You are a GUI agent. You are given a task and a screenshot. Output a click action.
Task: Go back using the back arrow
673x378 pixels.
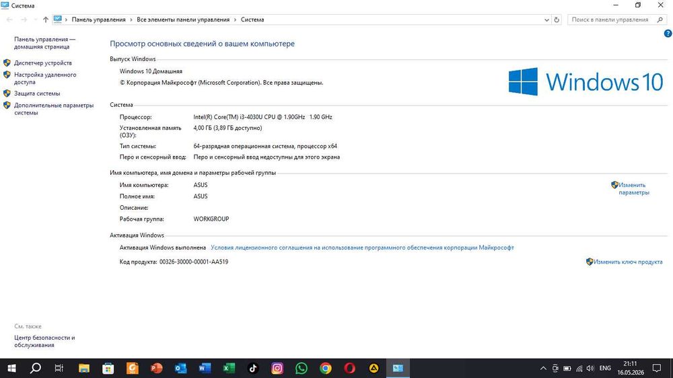9,20
